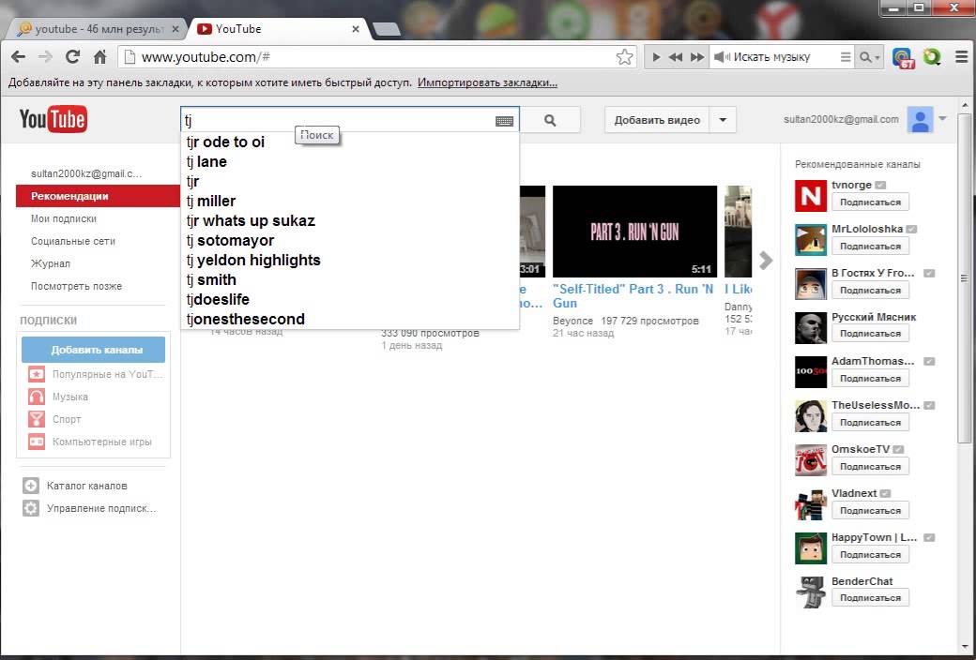The height and width of the screenshot is (660, 976).
Task: Select suggestion 'tjdoeslife'
Action: 350,299
